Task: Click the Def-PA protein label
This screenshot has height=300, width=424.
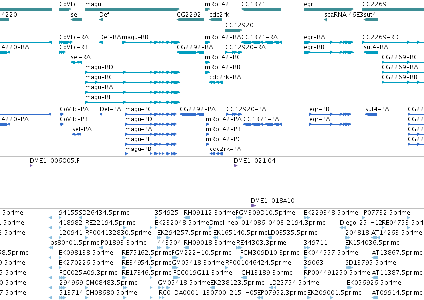Action: (x=110, y=109)
